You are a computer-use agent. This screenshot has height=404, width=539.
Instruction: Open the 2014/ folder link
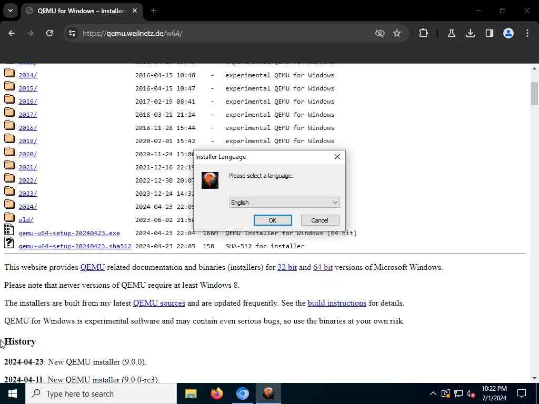pos(28,75)
